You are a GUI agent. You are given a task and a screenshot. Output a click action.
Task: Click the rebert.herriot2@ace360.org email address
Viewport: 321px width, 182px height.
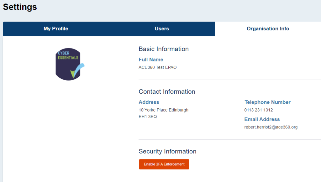[271, 127]
